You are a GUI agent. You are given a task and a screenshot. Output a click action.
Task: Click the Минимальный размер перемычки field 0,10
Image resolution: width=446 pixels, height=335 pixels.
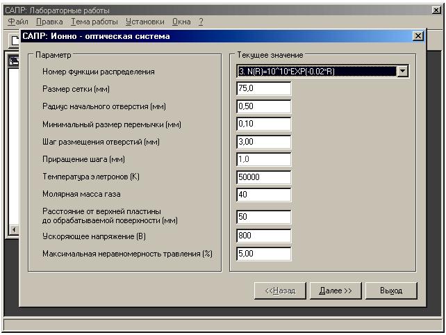(264, 124)
